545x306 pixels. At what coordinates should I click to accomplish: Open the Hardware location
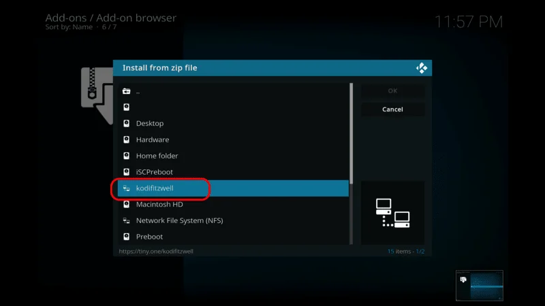[x=233, y=139]
